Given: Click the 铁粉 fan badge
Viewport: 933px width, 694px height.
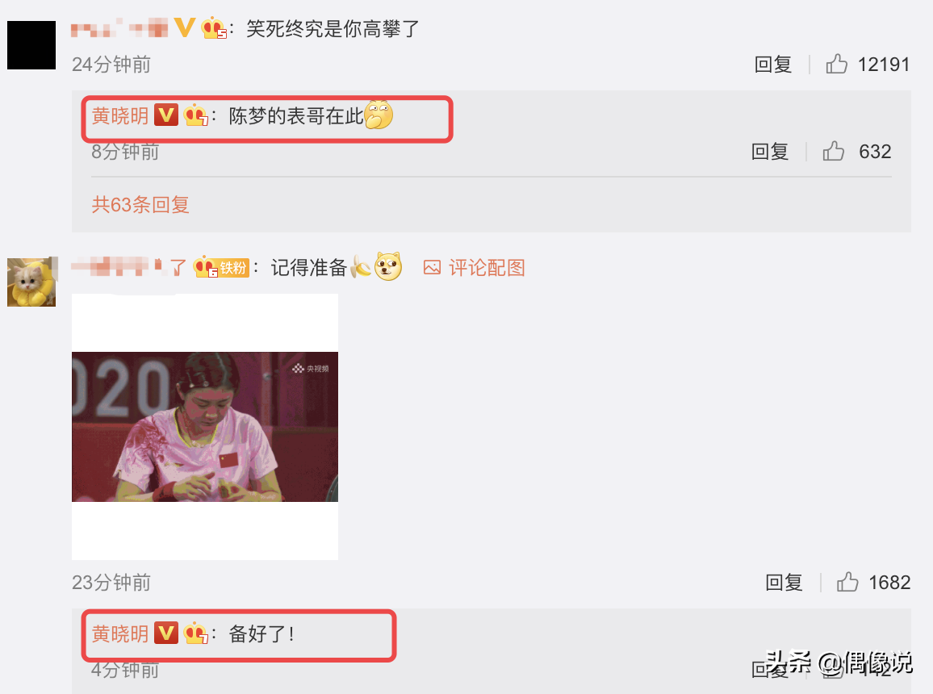Looking at the screenshot, I should 233,268.
